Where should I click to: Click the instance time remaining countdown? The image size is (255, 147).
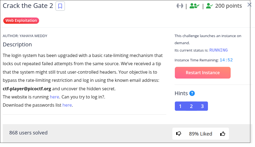pos(226,60)
